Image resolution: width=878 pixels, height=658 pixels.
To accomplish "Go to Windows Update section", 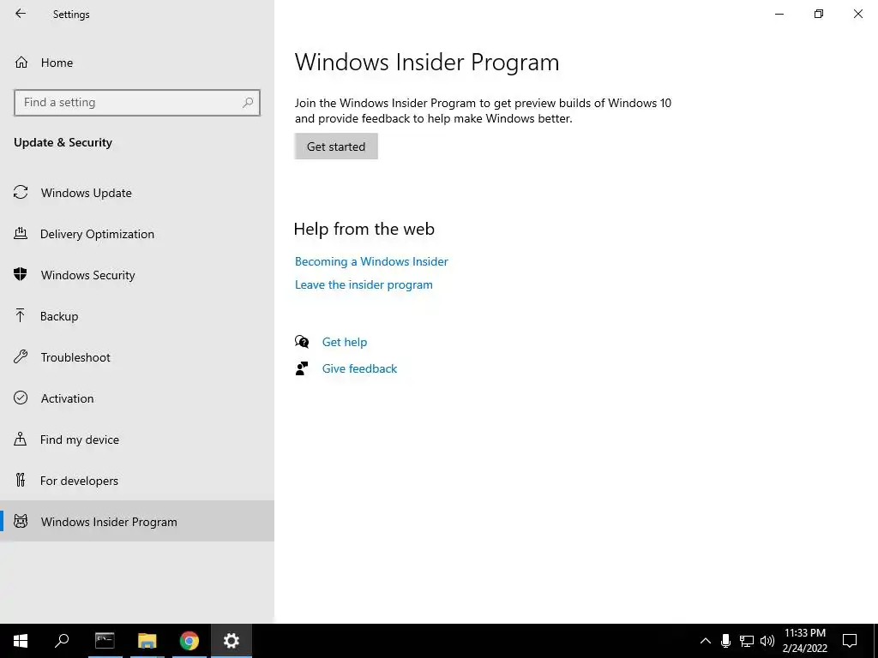I will click(137, 193).
